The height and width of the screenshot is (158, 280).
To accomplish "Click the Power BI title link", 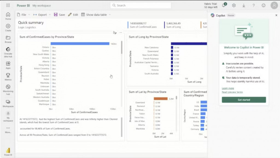I will click(x=23, y=5).
